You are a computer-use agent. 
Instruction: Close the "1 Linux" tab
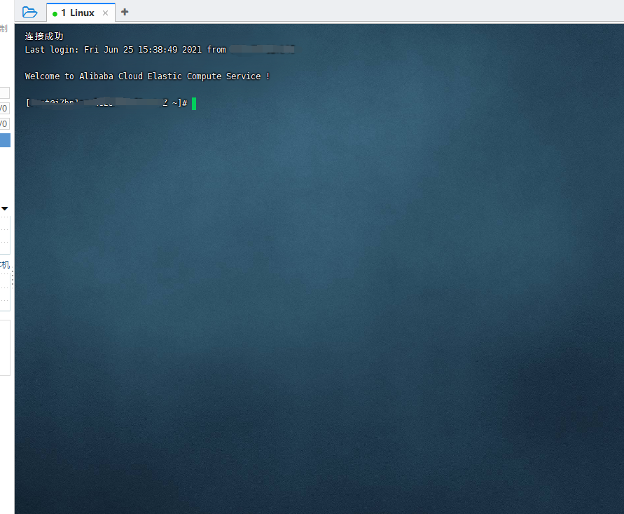pos(105,12)
